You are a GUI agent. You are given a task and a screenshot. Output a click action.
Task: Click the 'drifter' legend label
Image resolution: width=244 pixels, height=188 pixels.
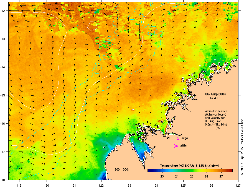(183, 145)
